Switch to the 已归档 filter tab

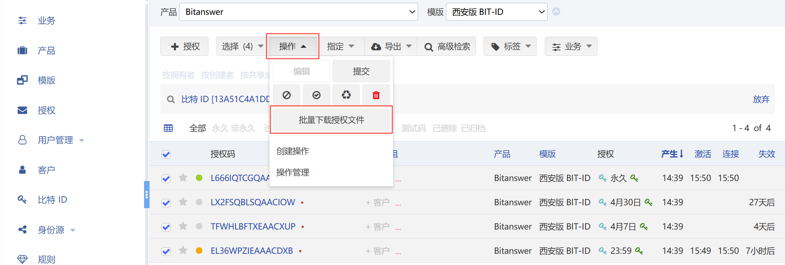tap(473, 128)
